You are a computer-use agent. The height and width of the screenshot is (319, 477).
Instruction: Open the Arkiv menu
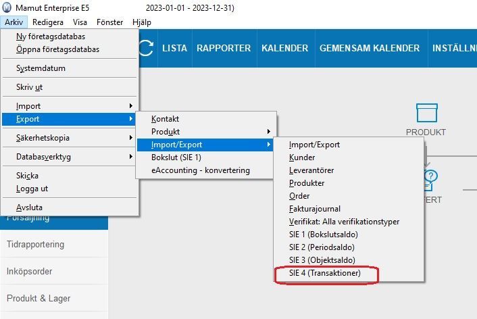14,22
